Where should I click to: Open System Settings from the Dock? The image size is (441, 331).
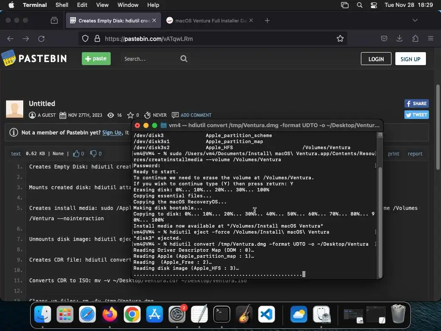click(177, 314)
